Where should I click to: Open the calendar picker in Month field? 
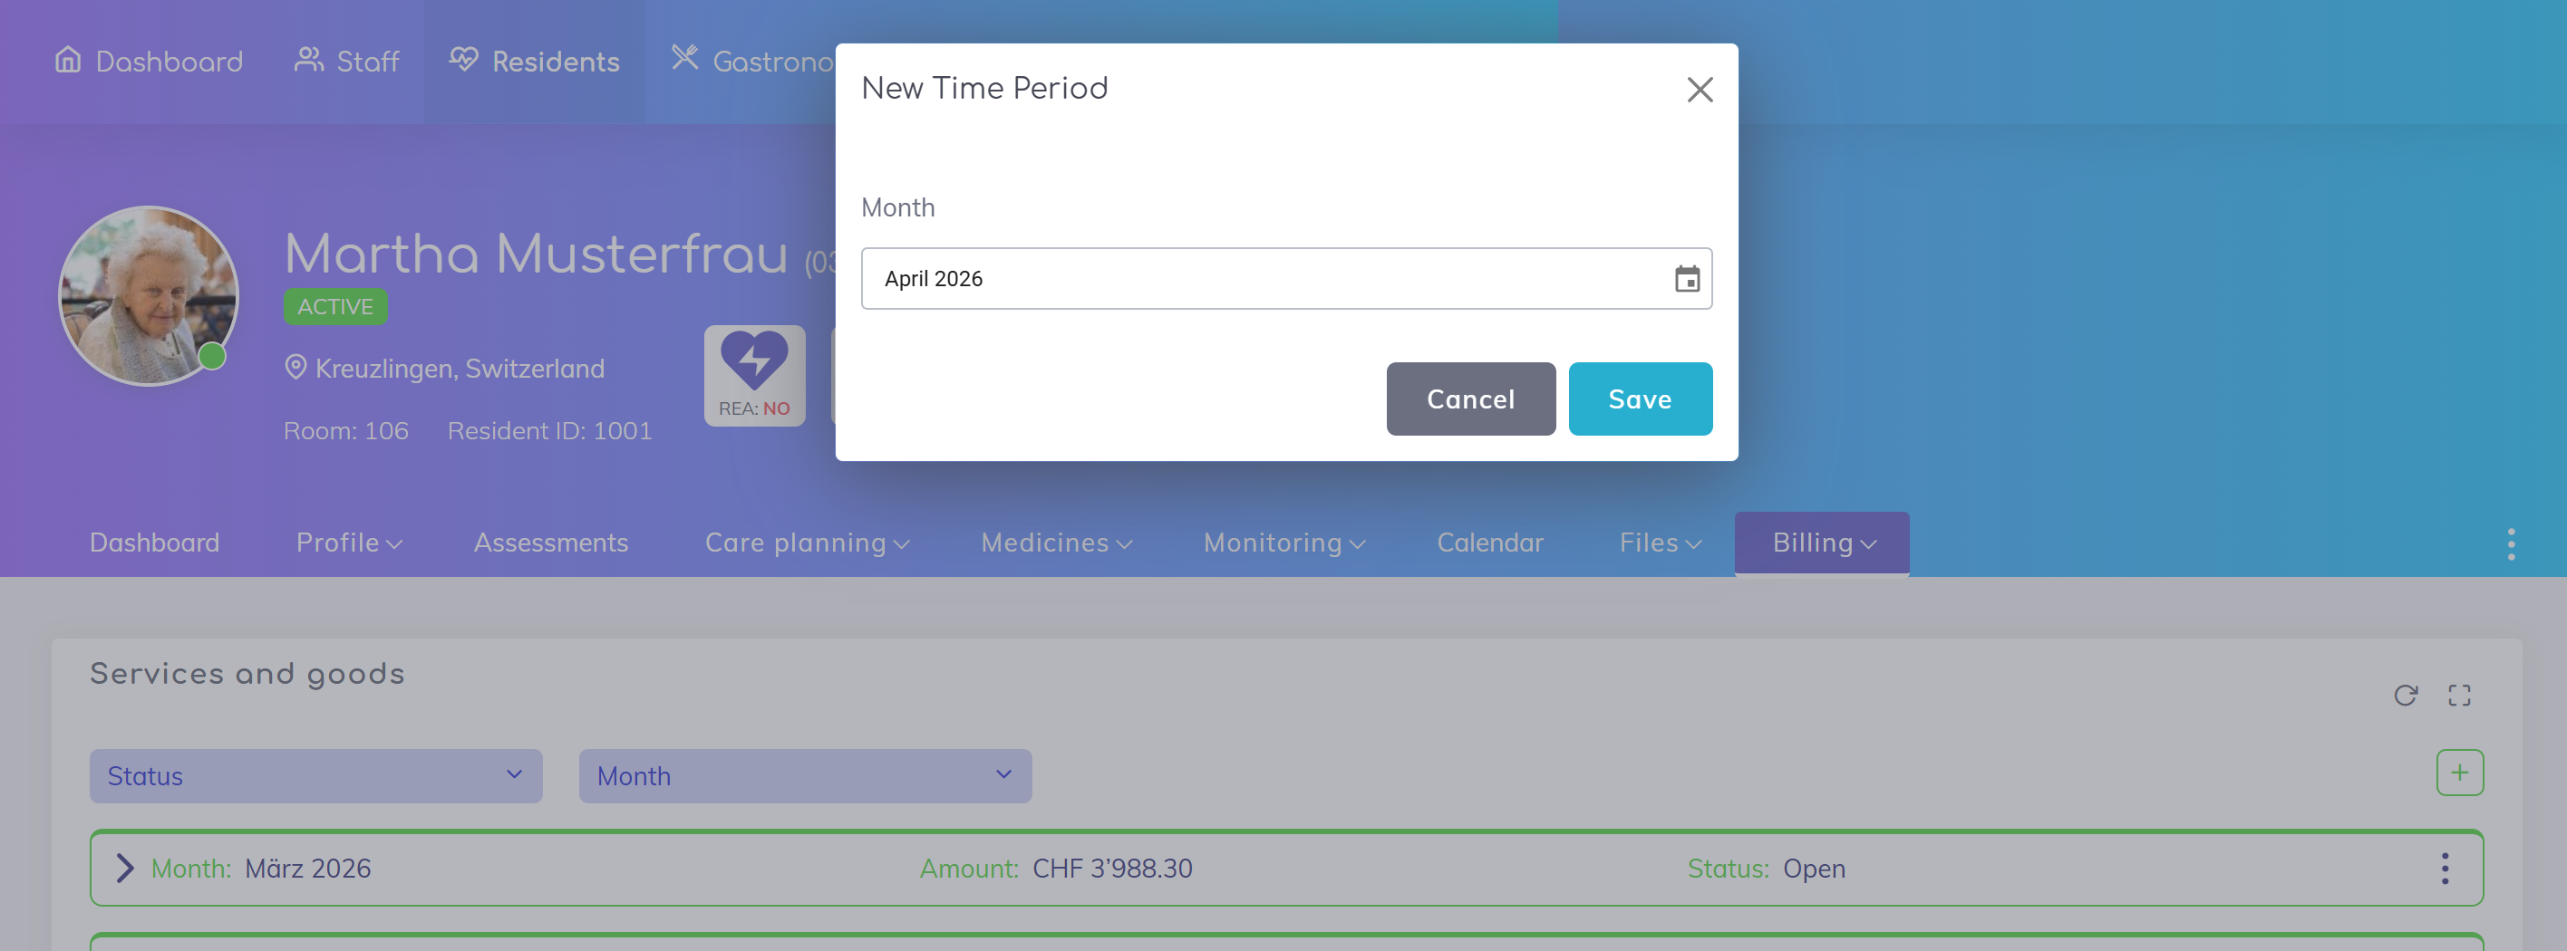click(x=1686, y=279)
